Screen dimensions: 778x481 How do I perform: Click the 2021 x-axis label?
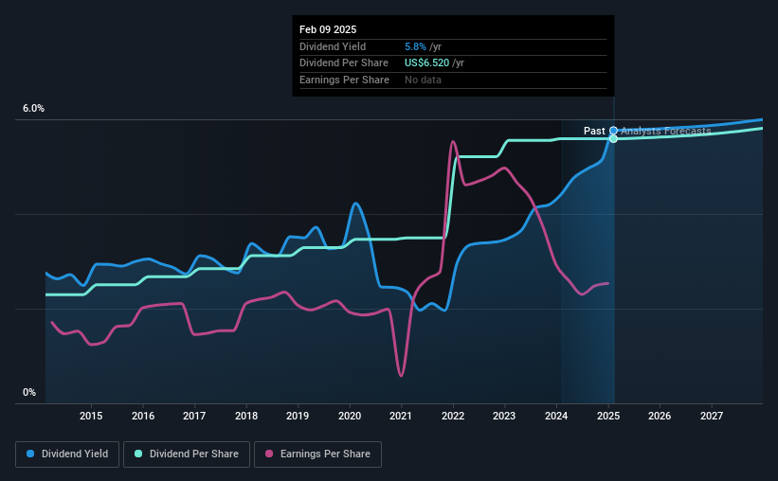(401, 416)
